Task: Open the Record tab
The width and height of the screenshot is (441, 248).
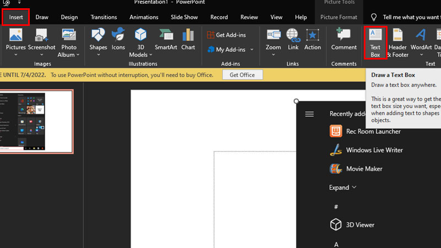Action: 219,17
